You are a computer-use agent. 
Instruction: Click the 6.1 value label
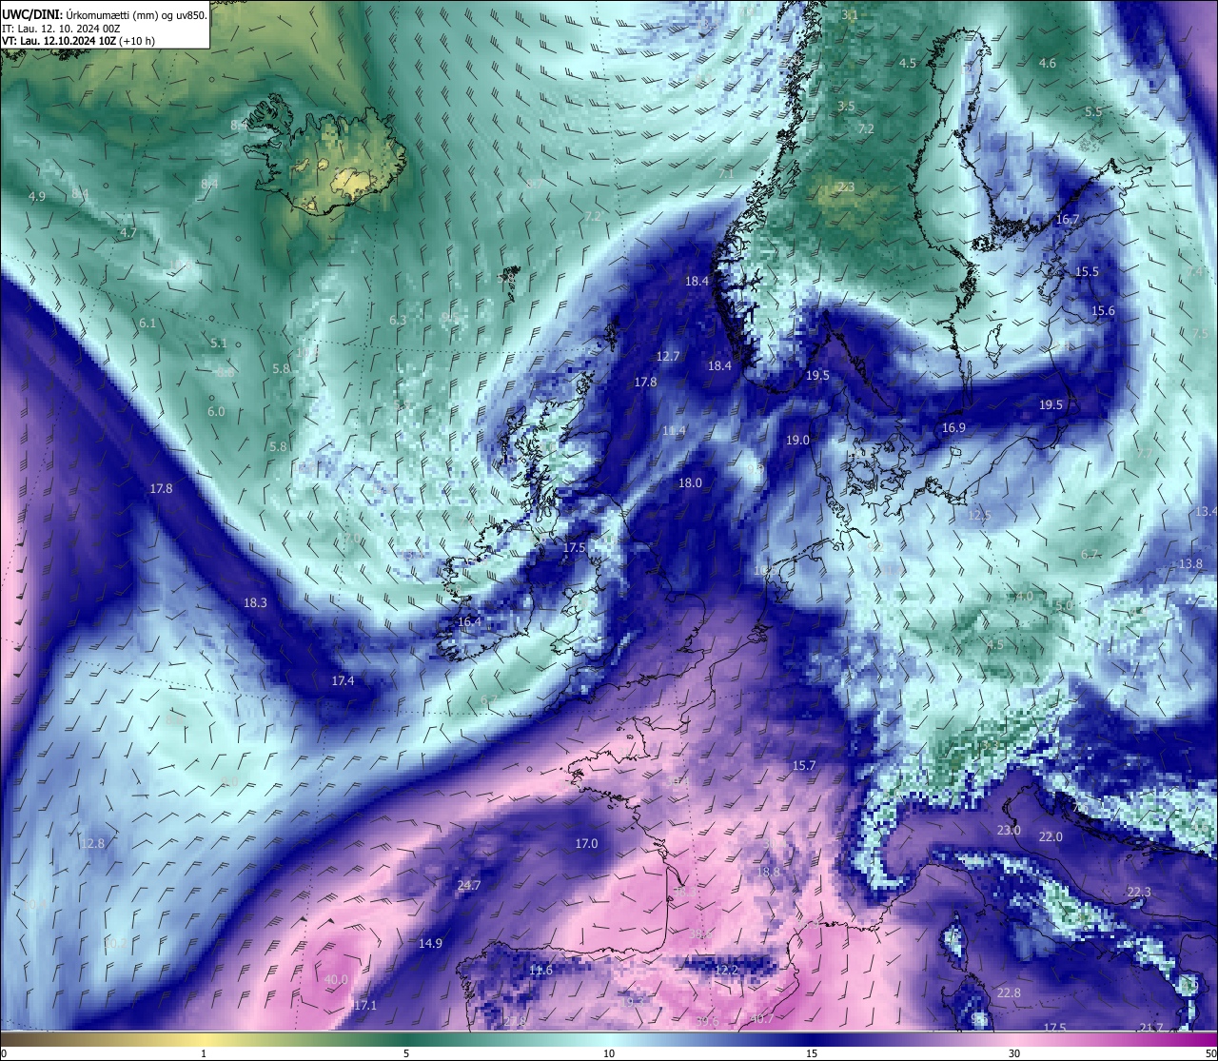[x=147, y=324]
